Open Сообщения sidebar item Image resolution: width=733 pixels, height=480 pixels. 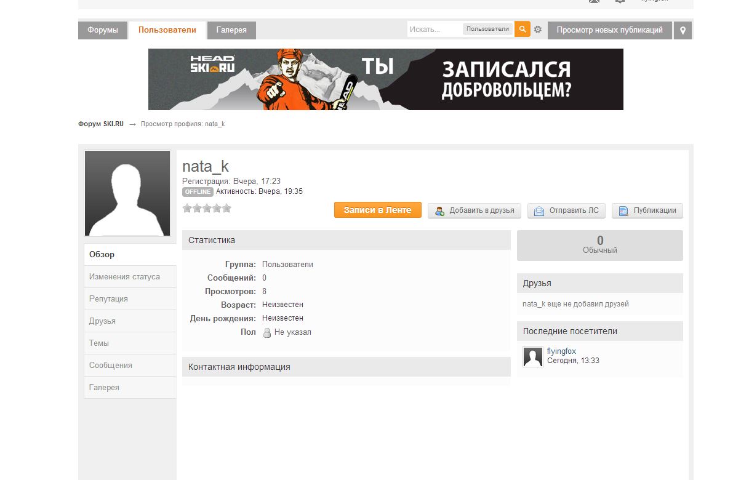pyautogui.click(x=130, y=366)
